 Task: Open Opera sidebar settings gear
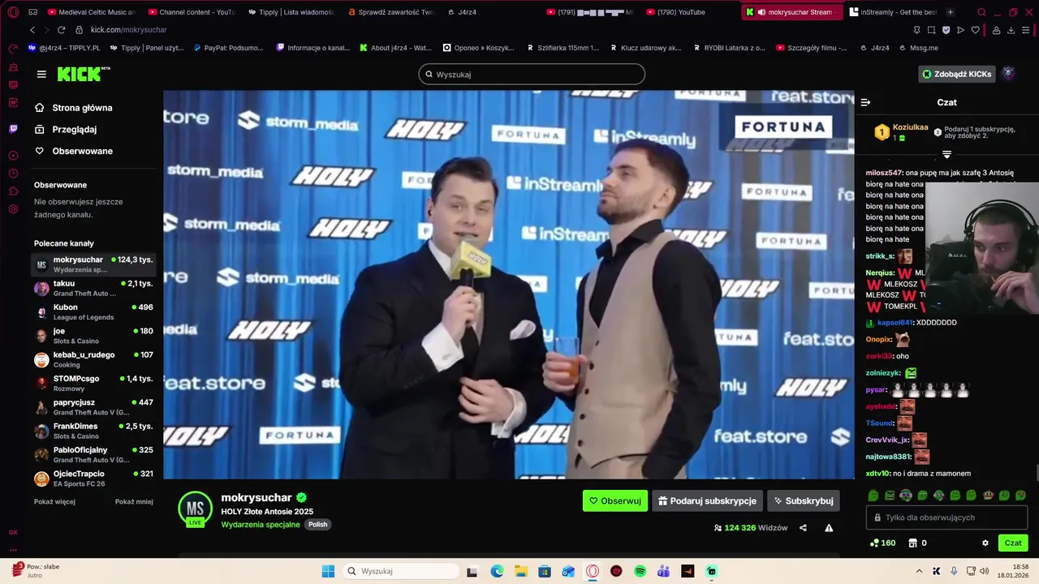point(13,209)
